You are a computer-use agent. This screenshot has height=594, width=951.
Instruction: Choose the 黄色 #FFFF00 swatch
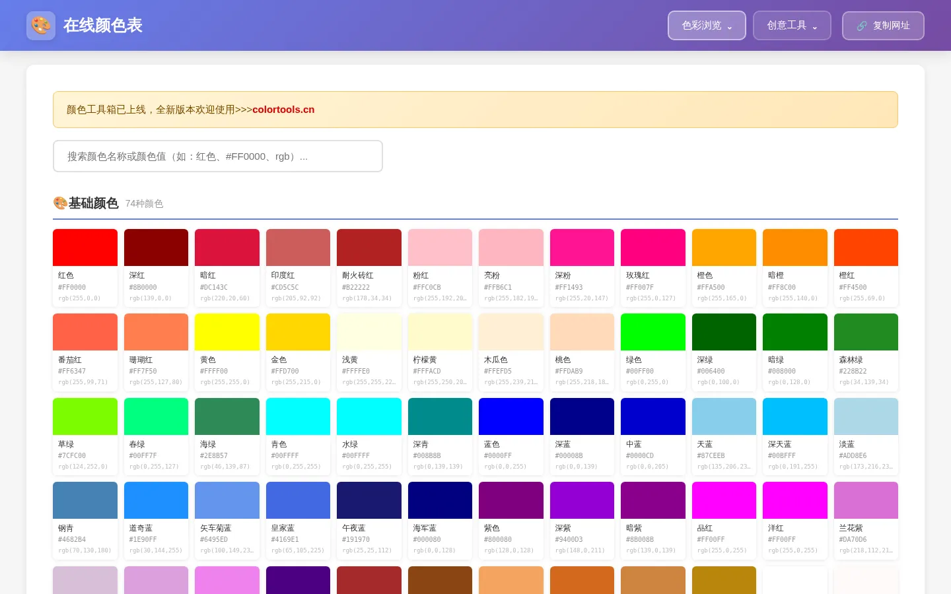click(227, 352)
